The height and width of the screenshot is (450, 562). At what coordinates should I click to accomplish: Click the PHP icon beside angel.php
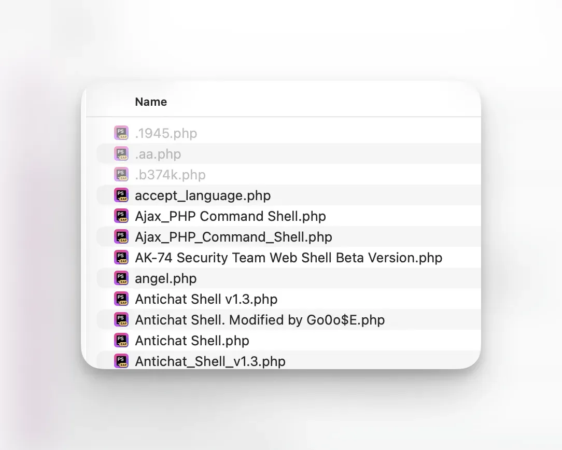coord(121,278)
